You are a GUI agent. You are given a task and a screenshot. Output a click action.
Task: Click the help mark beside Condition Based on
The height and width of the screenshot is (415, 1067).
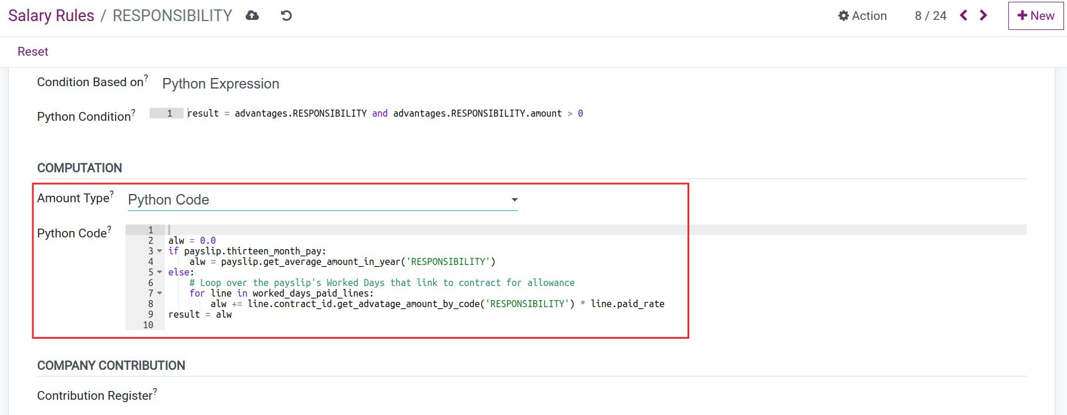(146, 78)
